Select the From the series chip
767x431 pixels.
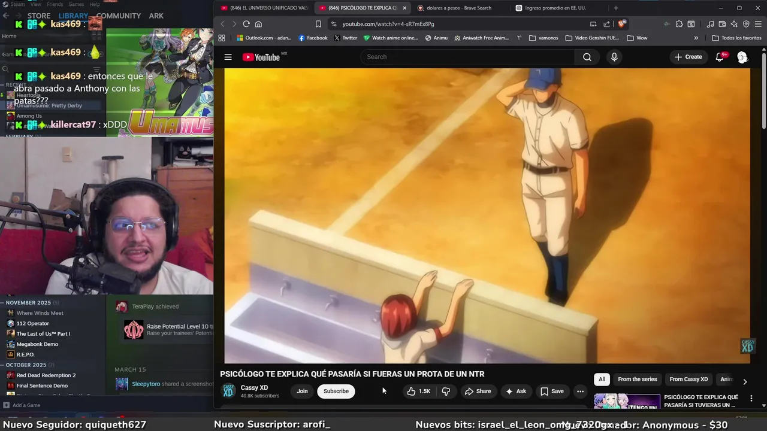637,379
